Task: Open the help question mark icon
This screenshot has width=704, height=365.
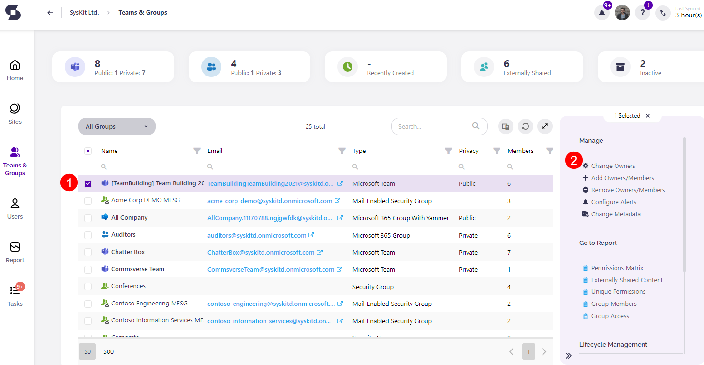Action: click(642, 13)
